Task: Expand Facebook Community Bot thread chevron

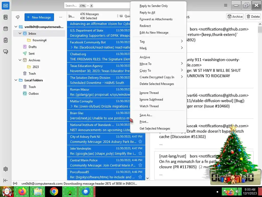Action: [72, 47]
